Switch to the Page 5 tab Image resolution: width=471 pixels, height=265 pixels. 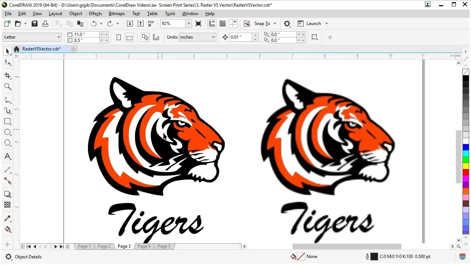(x=164, y=246)
